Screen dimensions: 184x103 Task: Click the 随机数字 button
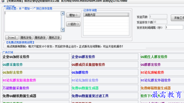click(x=40, y=38)
